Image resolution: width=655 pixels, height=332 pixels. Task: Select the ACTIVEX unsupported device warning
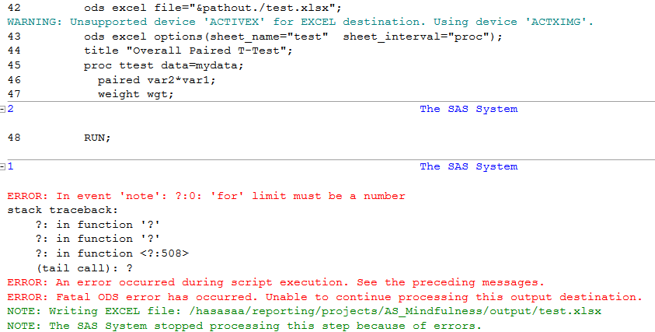300,22
